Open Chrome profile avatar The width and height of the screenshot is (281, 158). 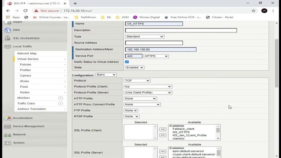(x=264, y=11)
